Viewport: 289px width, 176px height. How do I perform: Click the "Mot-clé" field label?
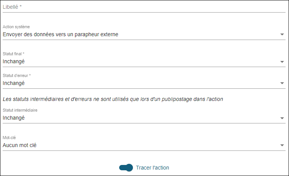pos(9,137)
